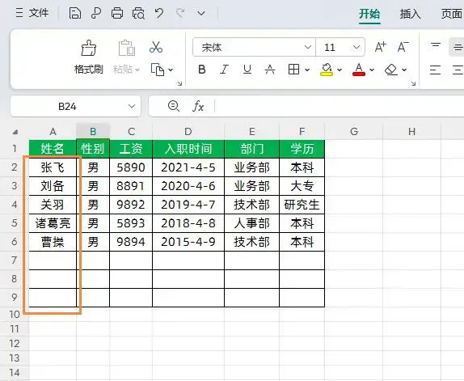Click the Undo arrow icon
Image resolution: width=464 pixels, height=381 pixels.
tap(159, 13)
